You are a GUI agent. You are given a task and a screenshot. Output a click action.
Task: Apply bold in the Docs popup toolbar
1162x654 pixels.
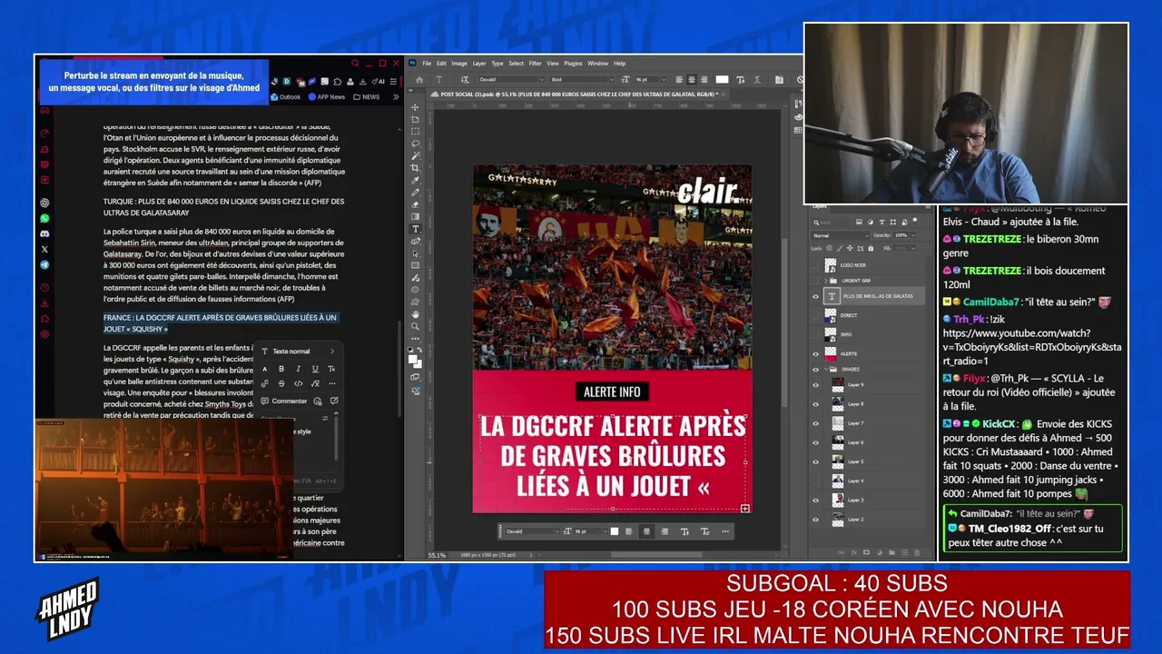[x=281, y=369]
